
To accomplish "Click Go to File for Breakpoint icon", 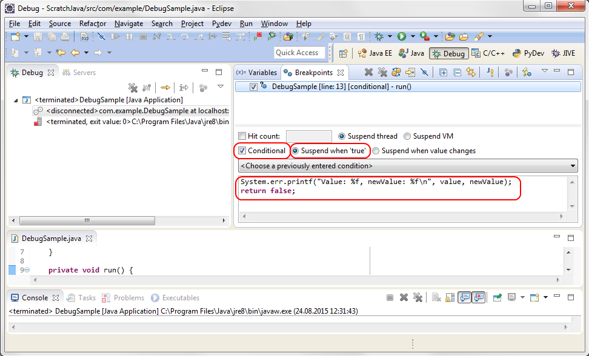I will click(410, 72).
